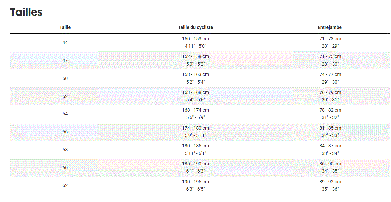This screenshot has width=391, height=202.
Task: Click the 150 - 153 cm rider height
Action: point(195,39)
